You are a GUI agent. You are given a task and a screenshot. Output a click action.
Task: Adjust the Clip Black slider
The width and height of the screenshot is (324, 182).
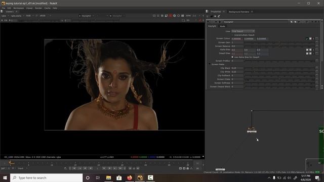(279, 68)
